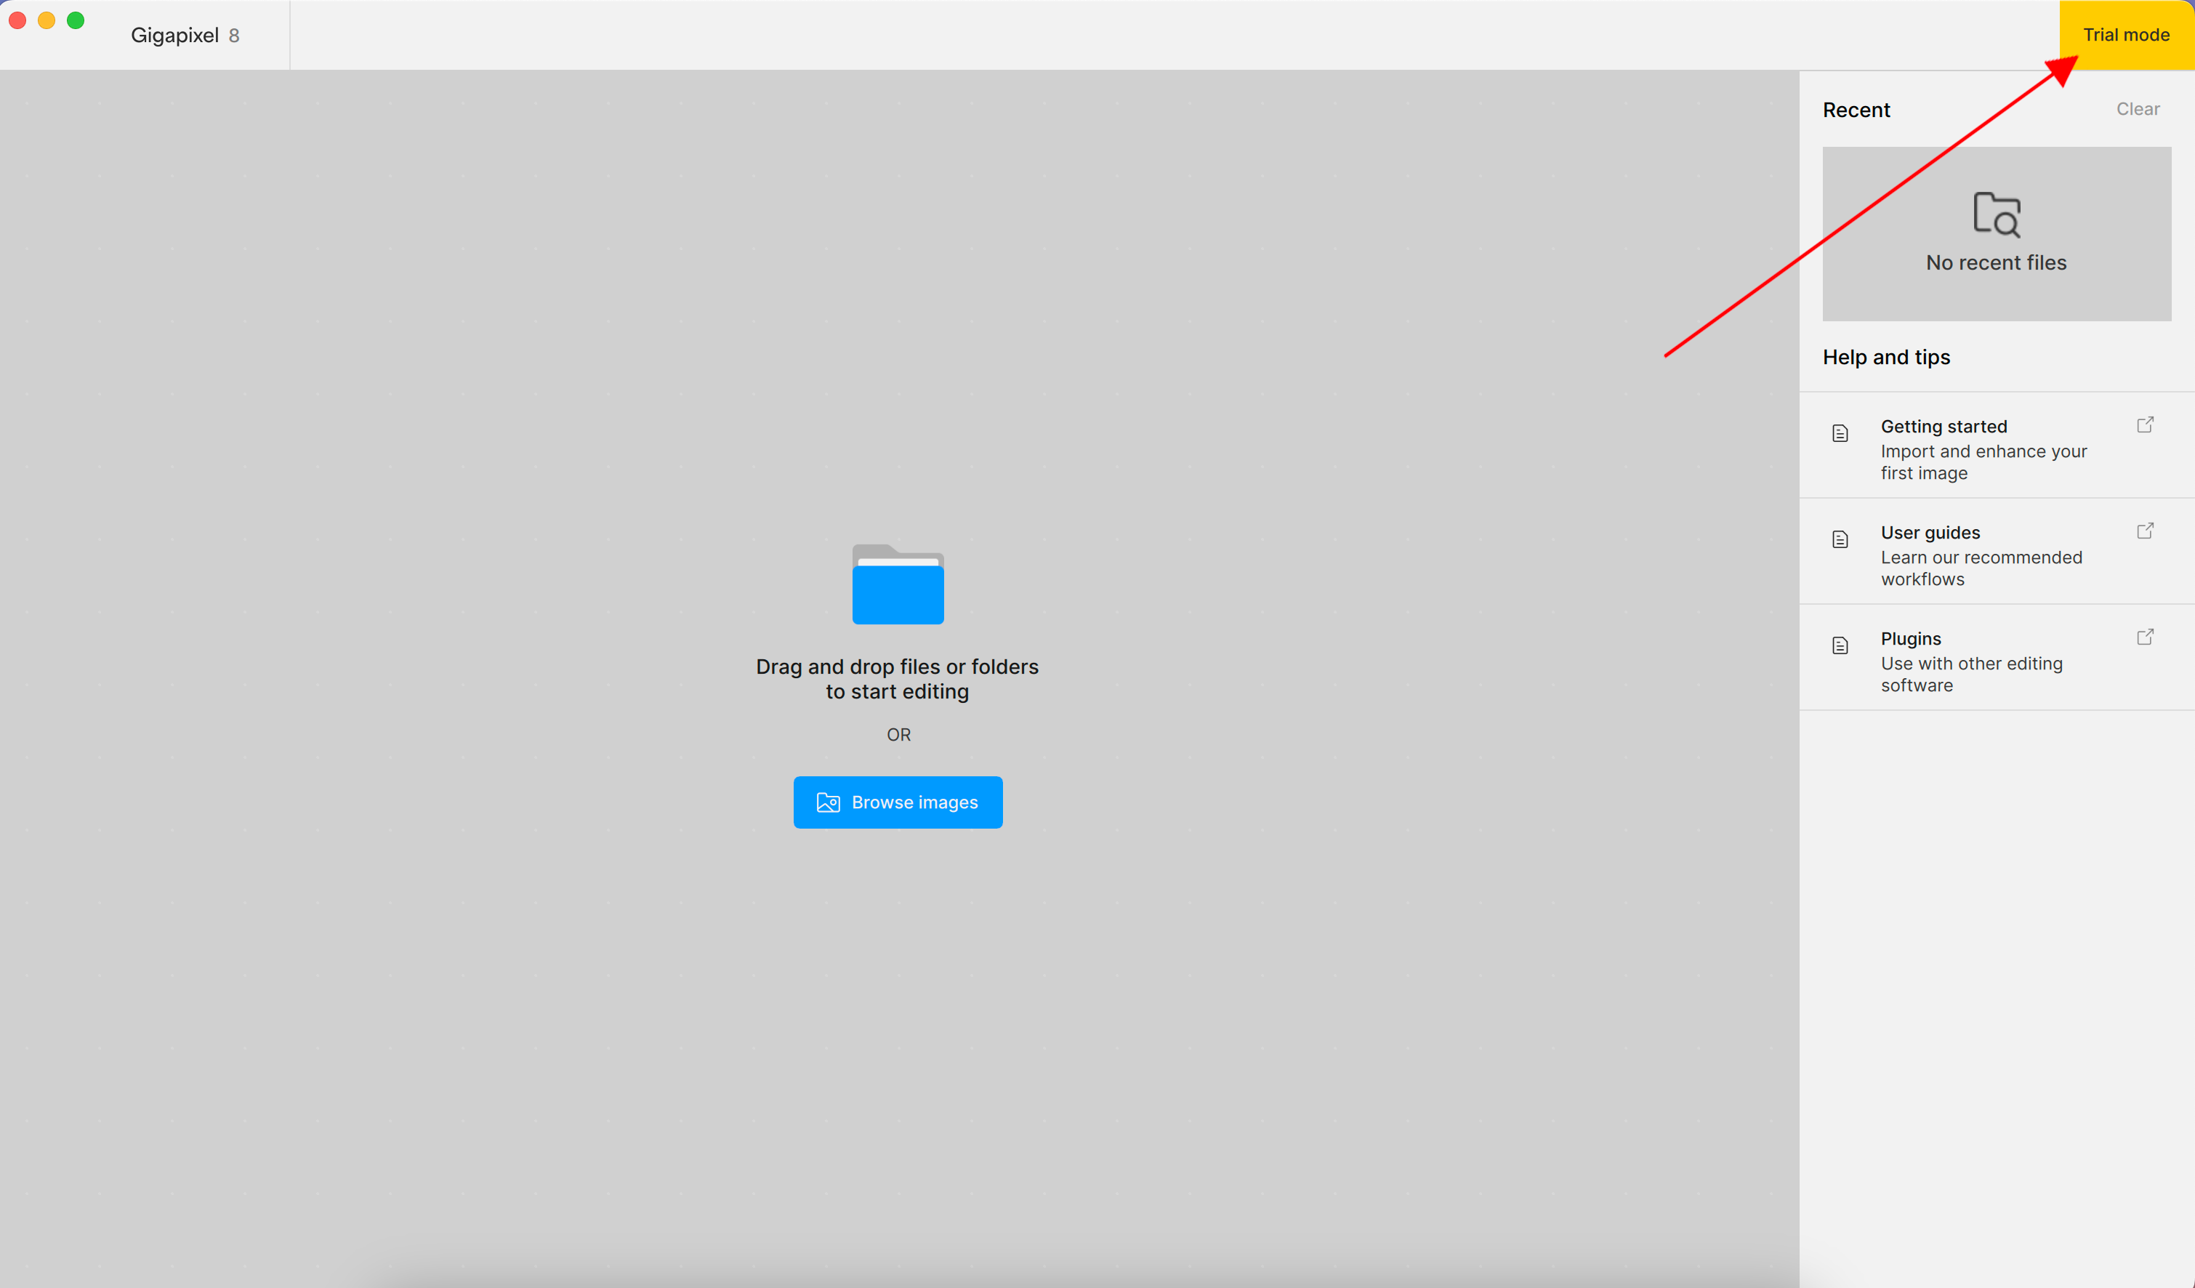Open the User guides external link icon
2195x1288 pixels.
click(2144, 531)
